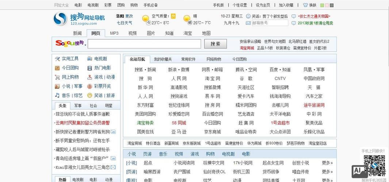Select the 电视剧 tab under 热播
The height and width of the screenshot is (182, 389).
78,179
